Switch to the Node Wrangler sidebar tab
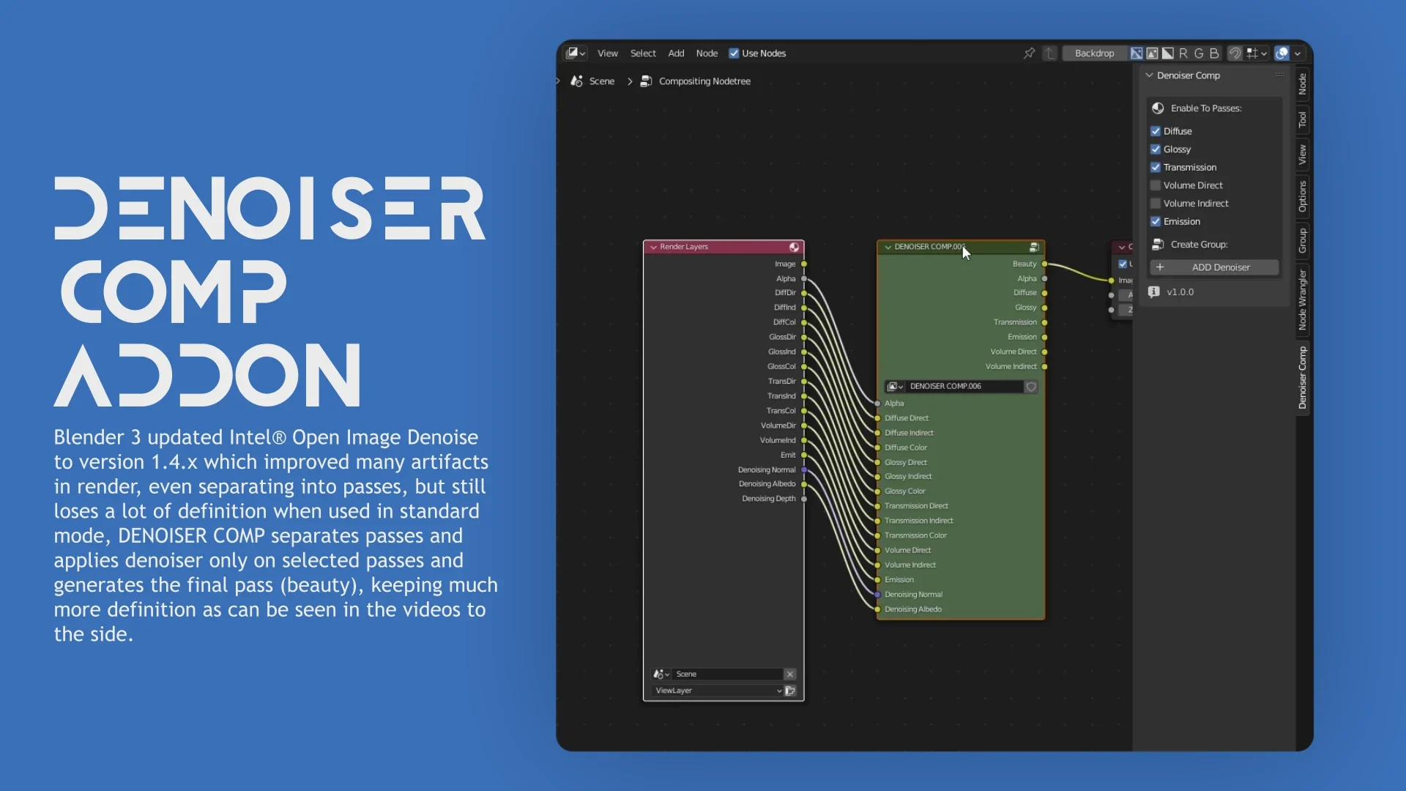 click(x=1301, y=300)
